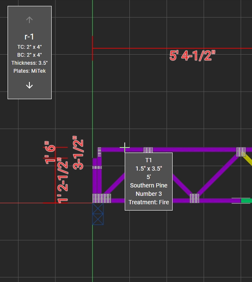252x282 pixels.
Task: Click the down arrow in r-1 panel
Action: (x=29, y=86)
